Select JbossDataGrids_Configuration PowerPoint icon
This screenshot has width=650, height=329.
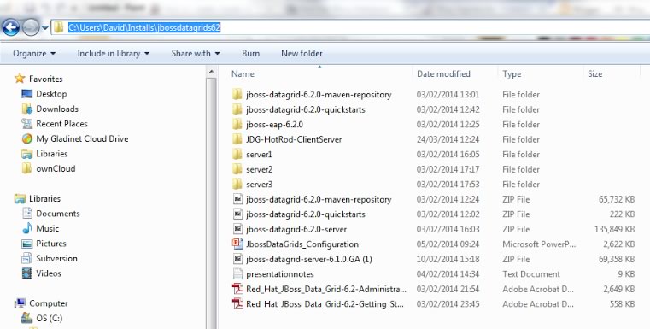(237, 244)
